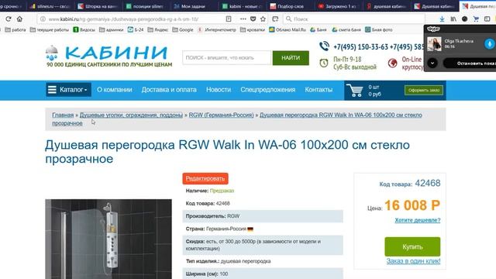
Task: Click the phone handset icon in header
Action: (x=324, y=46)
